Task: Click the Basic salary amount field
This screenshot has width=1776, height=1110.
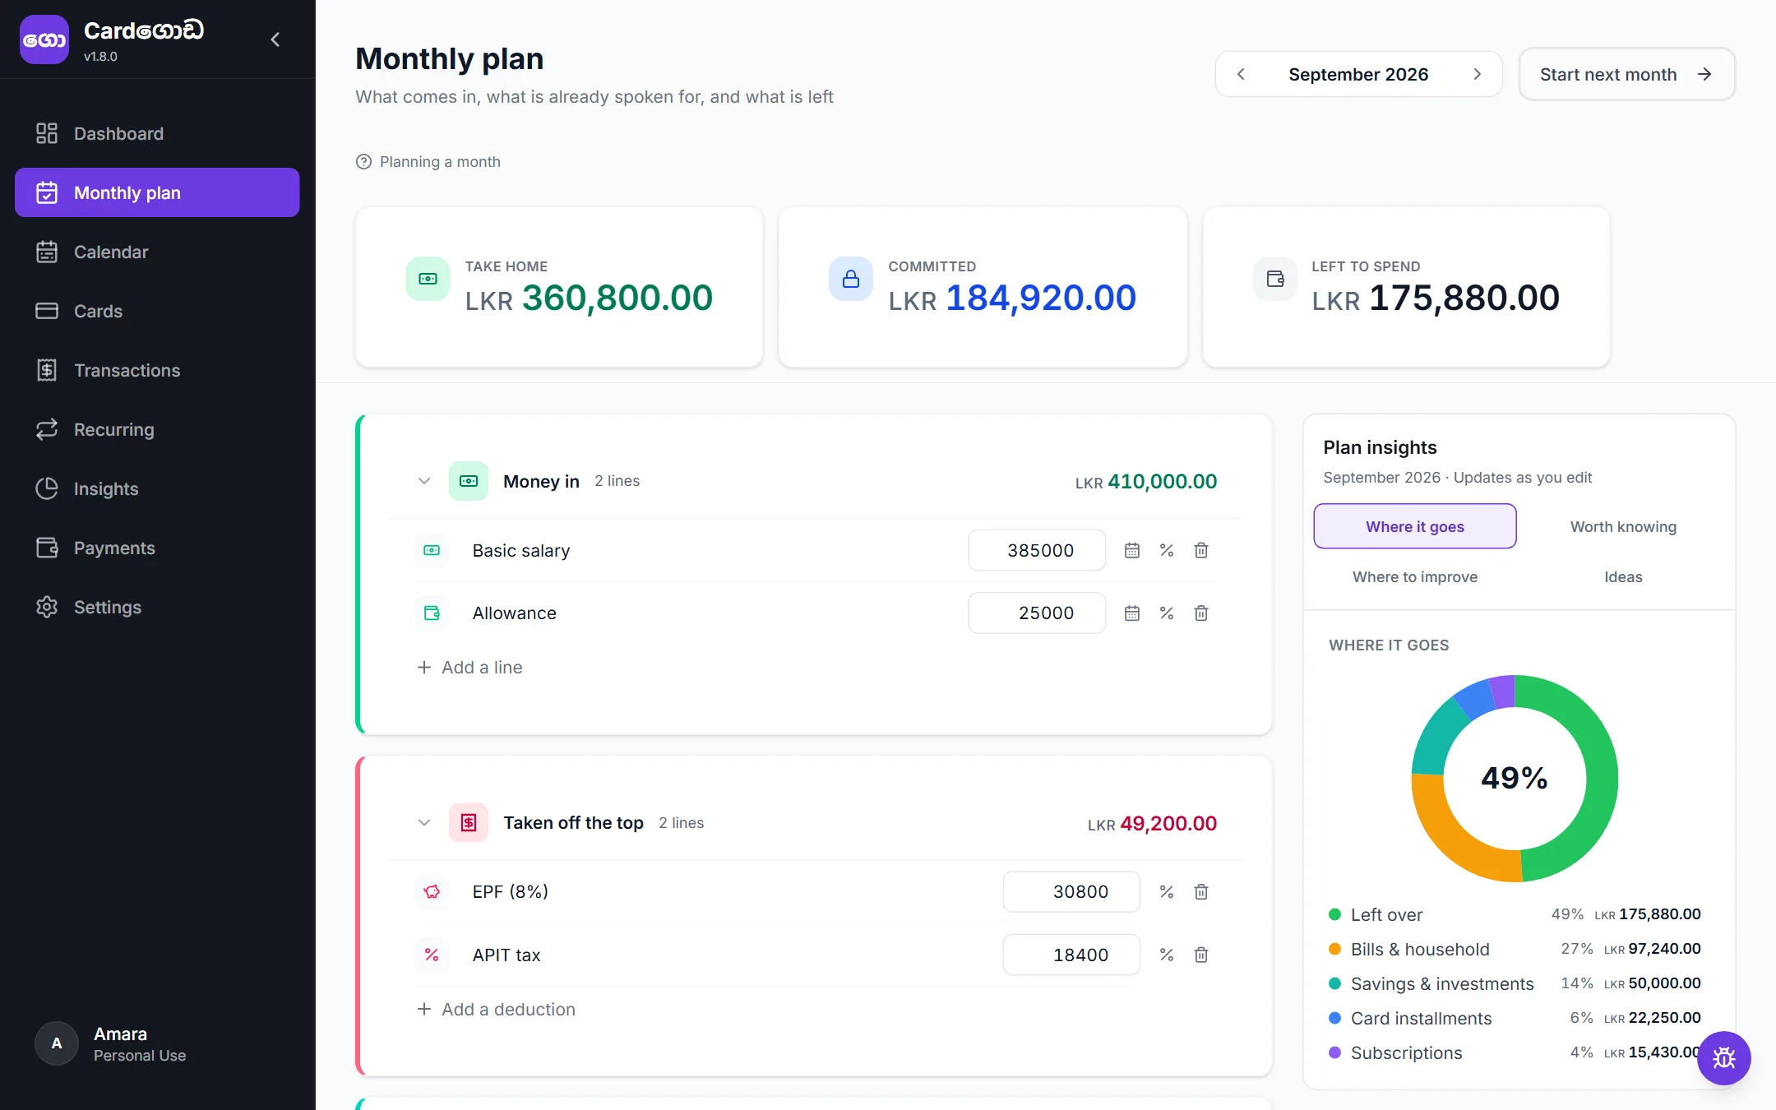Action: click(1037, 550)
